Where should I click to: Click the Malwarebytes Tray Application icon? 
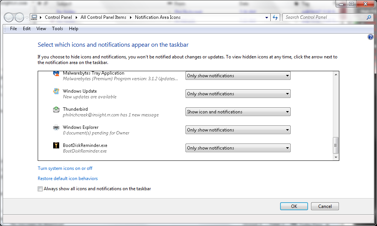tap(56, 74)
